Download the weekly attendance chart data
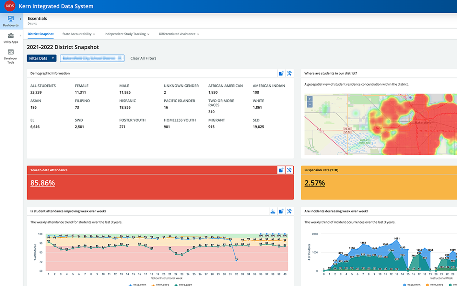 (273, 211)
